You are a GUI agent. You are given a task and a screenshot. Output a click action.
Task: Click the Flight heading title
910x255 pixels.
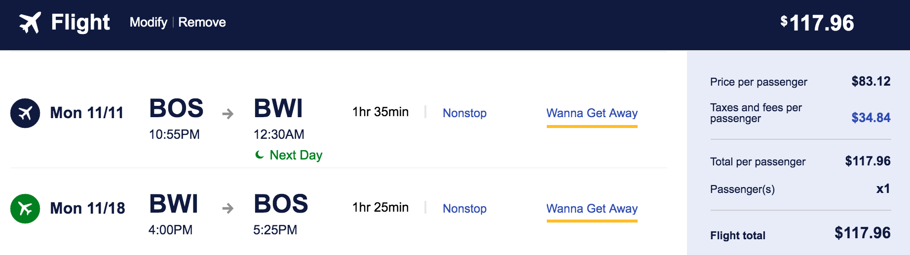click(x=80, y=23)
